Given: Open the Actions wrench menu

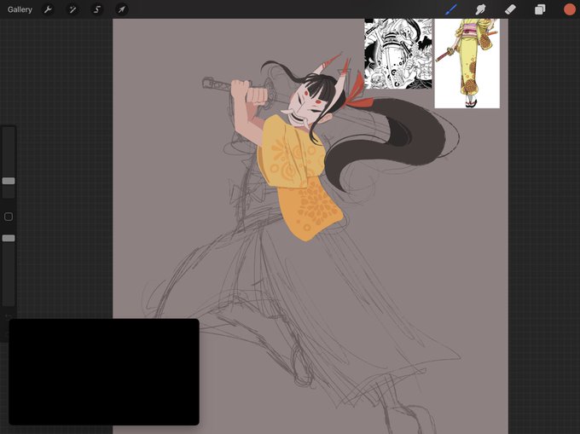Looking at the screenshot, I should 48,9.
